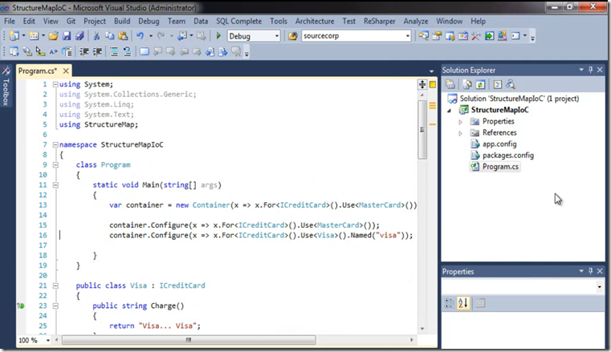Collapse the Visa class code block

click(x=55, y=285)
